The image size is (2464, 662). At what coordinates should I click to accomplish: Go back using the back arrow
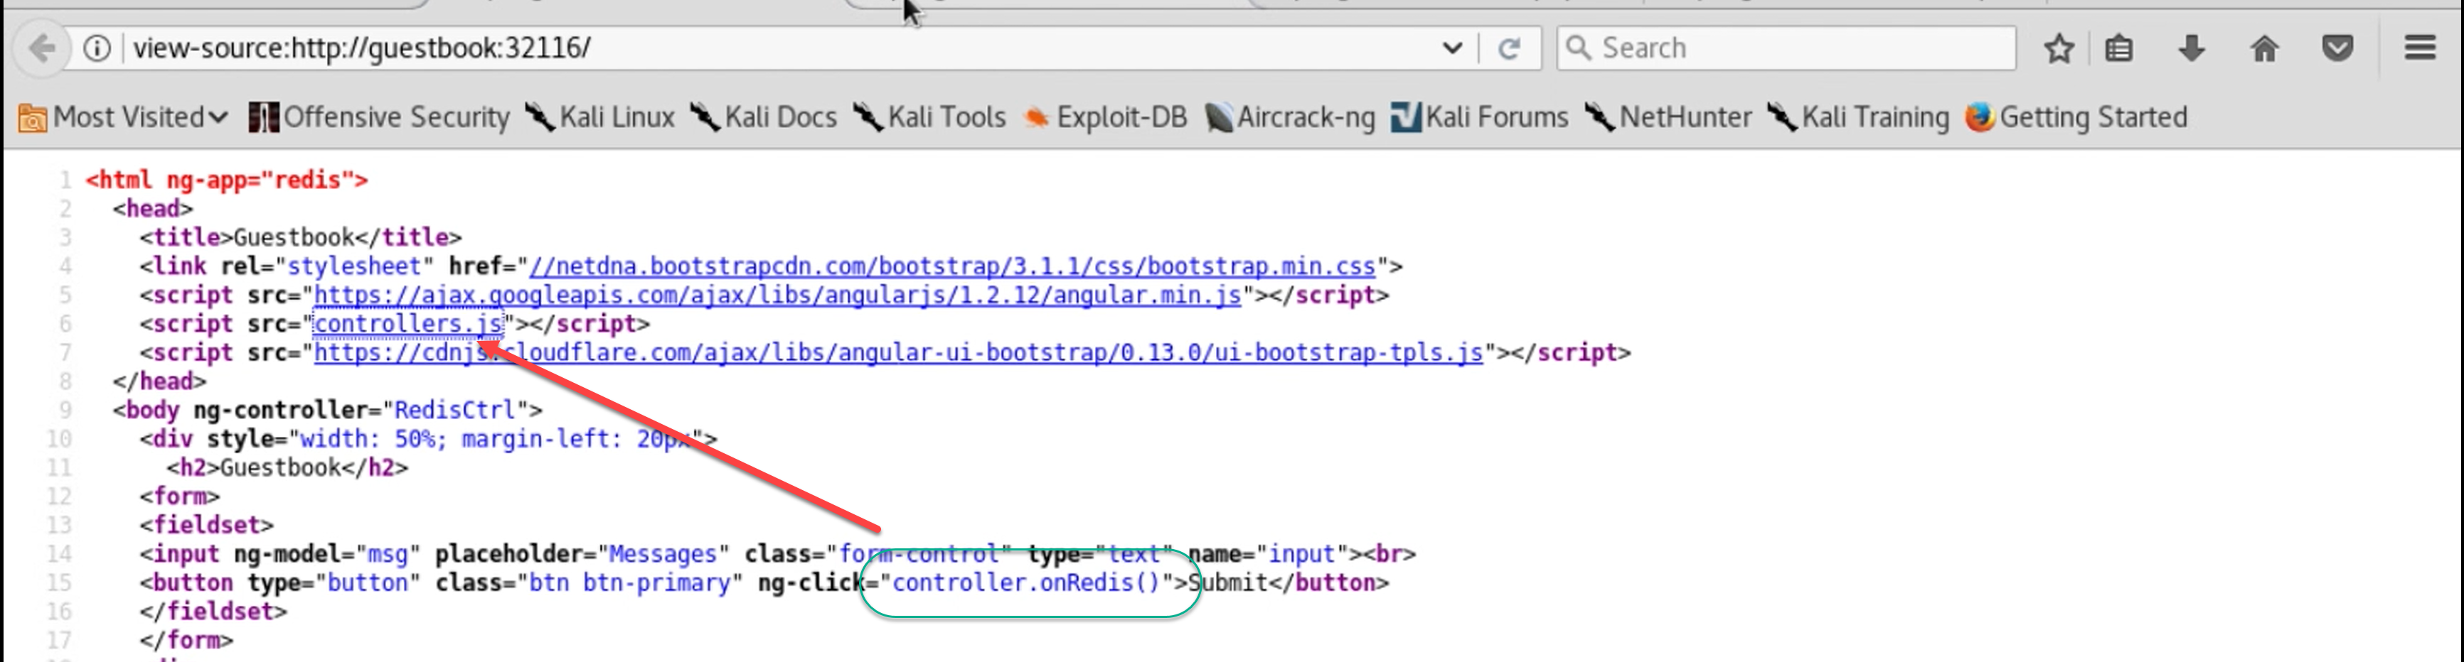(41, 48)
